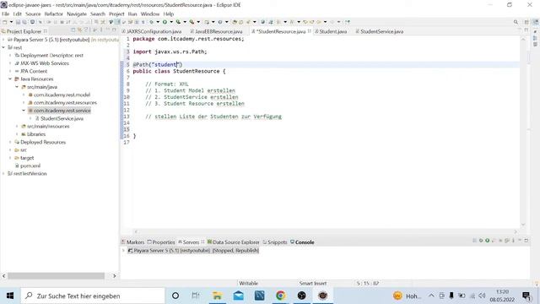Click the External Tools run icon
The width and height of the screenshot is (540, 304).
point(192,22)
